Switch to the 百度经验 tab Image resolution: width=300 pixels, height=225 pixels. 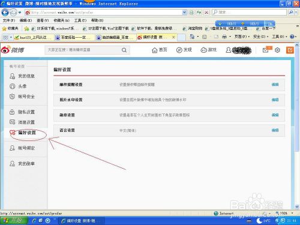coord(74,37)
